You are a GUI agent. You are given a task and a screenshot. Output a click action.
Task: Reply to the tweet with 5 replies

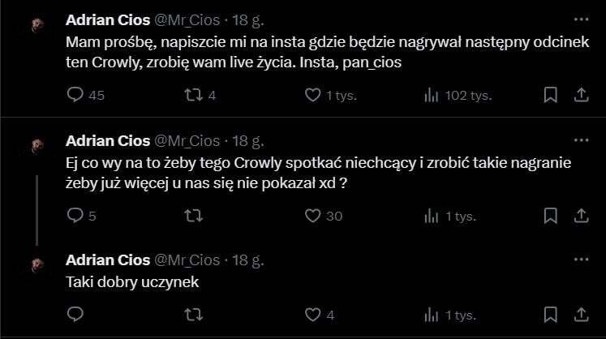75,216
